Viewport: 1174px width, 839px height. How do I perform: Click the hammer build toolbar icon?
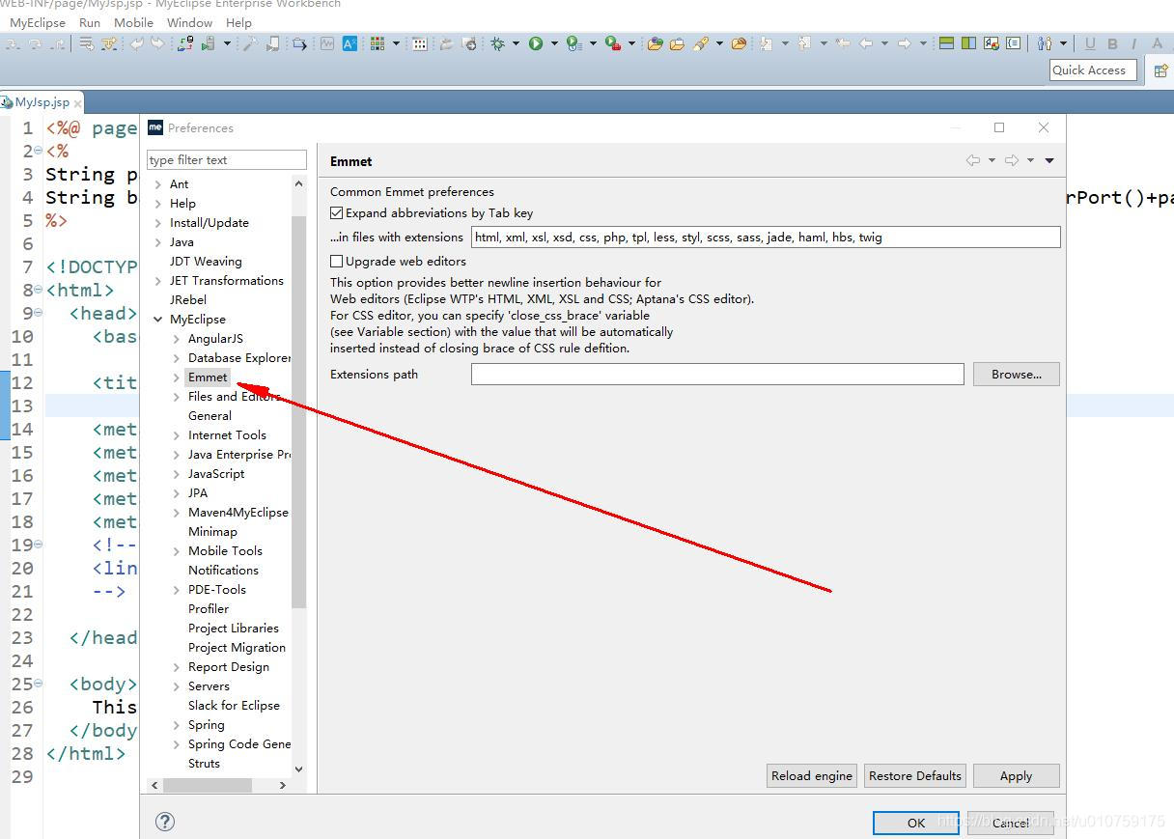point(249,43)
